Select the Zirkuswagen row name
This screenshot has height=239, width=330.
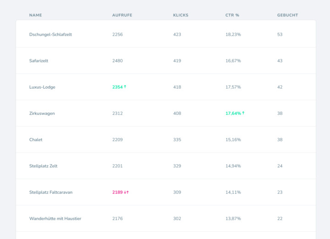[x=42, y=113]
